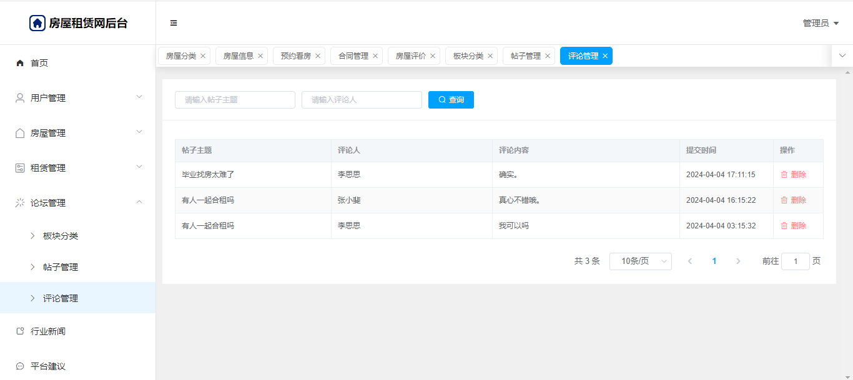Screen dimensions: 853x380
Task: Close the 房屋分类 tab with its X
Action: point(203,56)
